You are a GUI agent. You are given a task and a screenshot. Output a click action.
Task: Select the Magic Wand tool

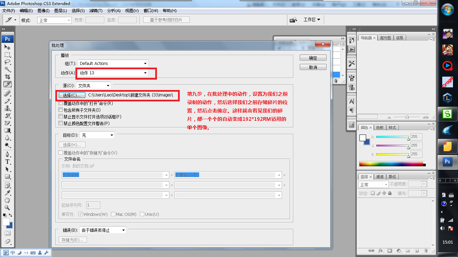[x=7, y=69]
